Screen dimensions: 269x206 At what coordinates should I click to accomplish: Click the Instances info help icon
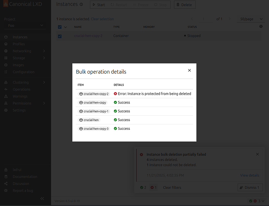point(81,5)
